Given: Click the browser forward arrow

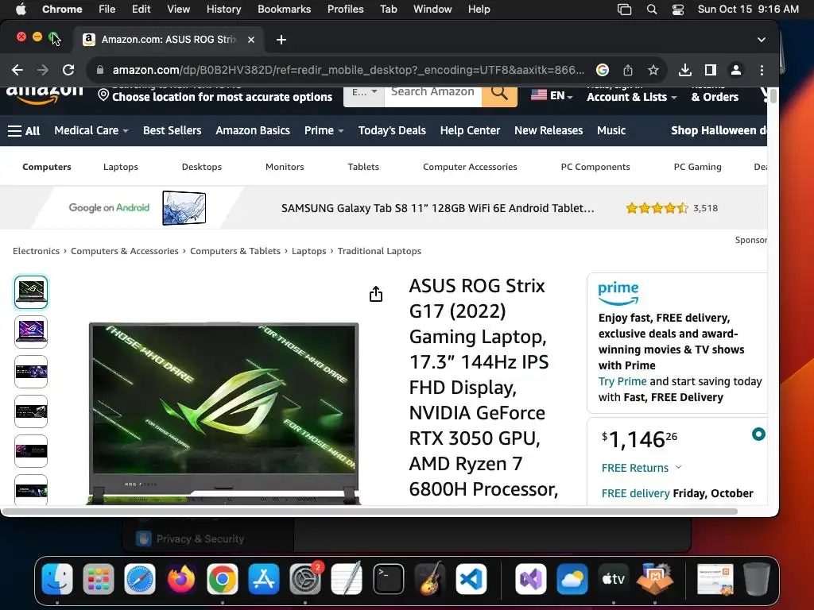Looking at the screenshot, I should (43, 70).
